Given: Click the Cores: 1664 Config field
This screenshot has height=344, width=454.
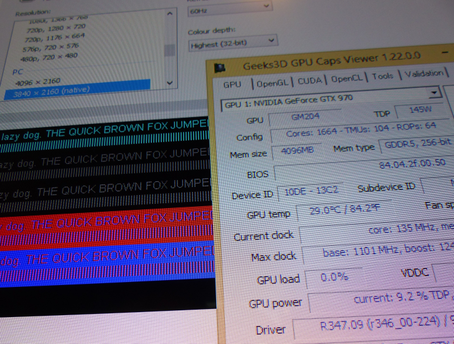Looking at the screenshot, I should coord(361,130).
